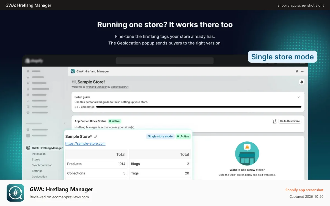330x206 pixels.
Task: Click the blurred Shopify logo at top left
Action: pyautogui.click(x=34, y=61)
